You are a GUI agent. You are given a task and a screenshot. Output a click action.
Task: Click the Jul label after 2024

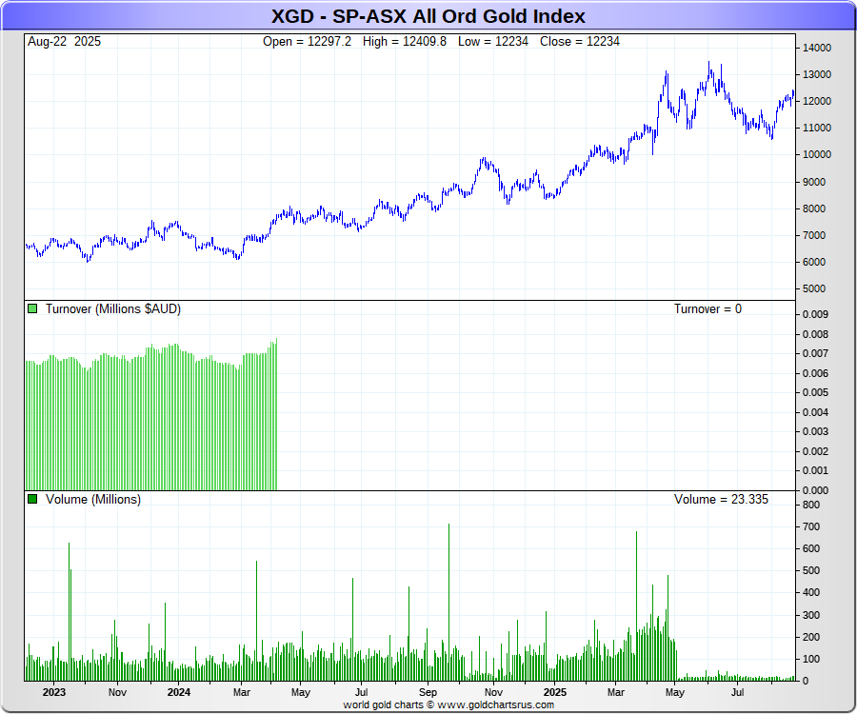[361, 692]
